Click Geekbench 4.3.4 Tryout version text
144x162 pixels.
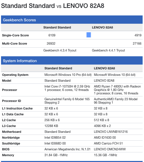click(x=60, y=50)
